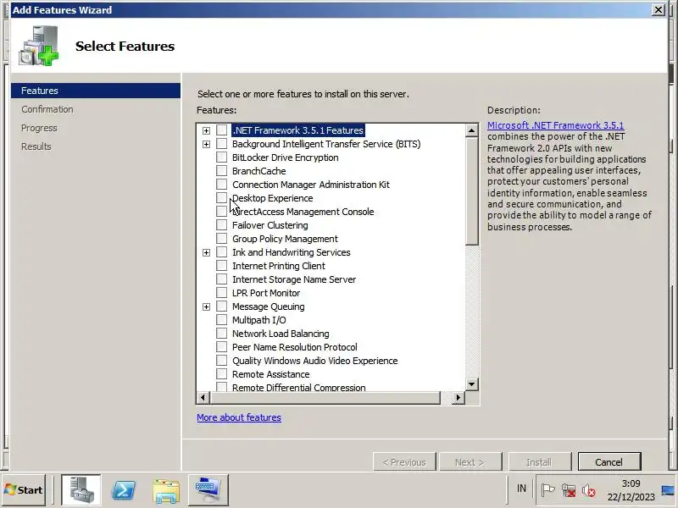Expand Ink and Handwriting Services node
Viewport: 678px width, 508px height.
click(206, 252)
